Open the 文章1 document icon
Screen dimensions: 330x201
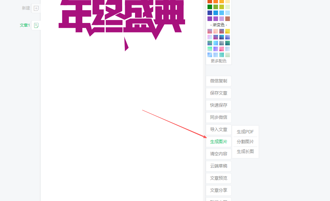36,25
